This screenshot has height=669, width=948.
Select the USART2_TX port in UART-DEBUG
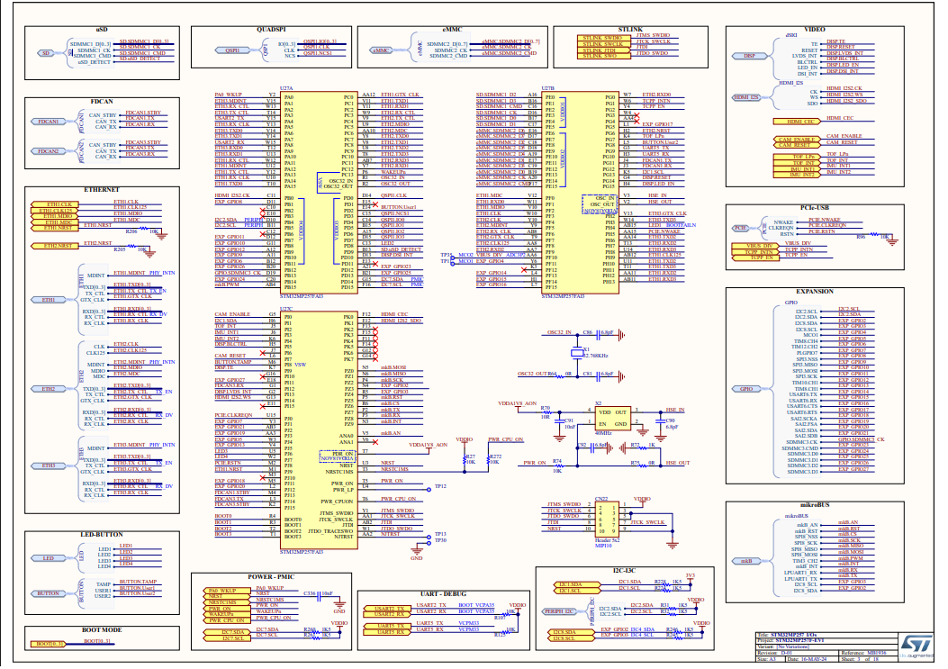click(389, 609)
